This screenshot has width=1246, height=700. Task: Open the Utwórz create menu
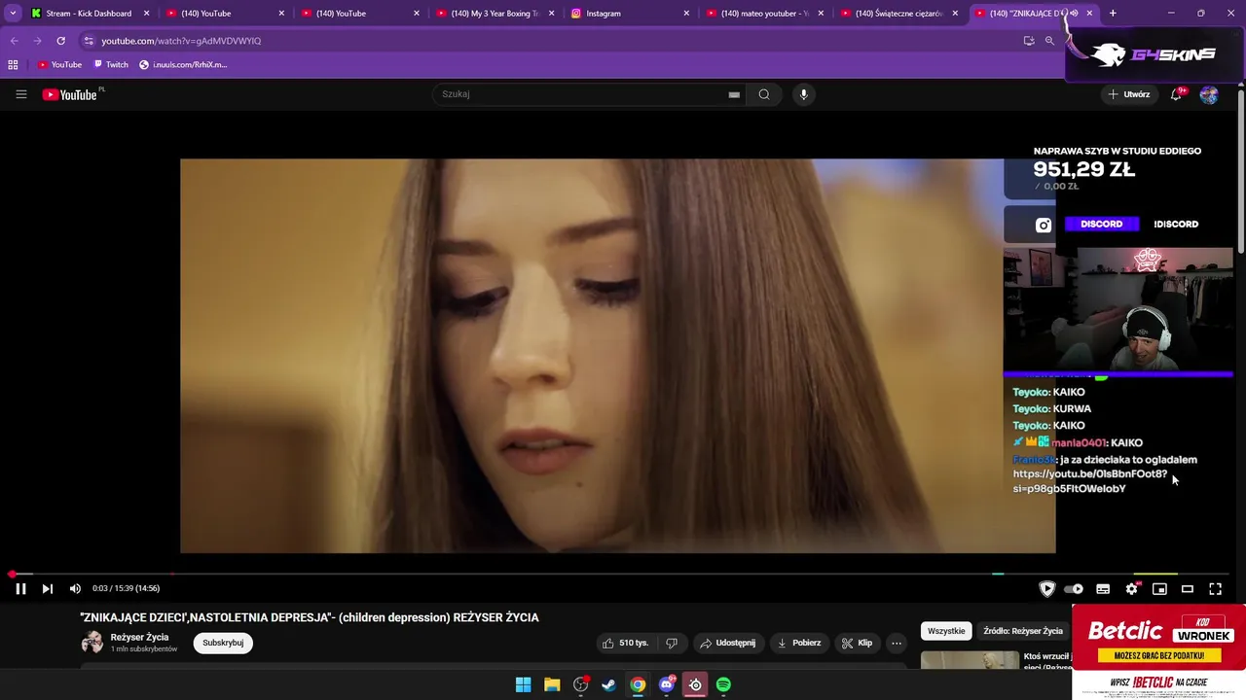point(1128,94)
